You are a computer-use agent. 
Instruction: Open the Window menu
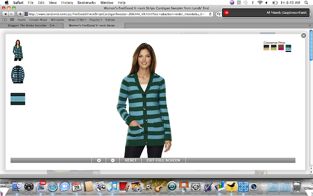[x=107, y=2]
